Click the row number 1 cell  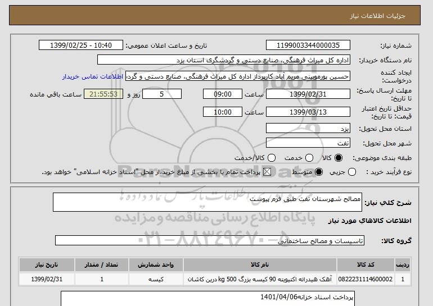pyautogui.click(x=403, y=279)
